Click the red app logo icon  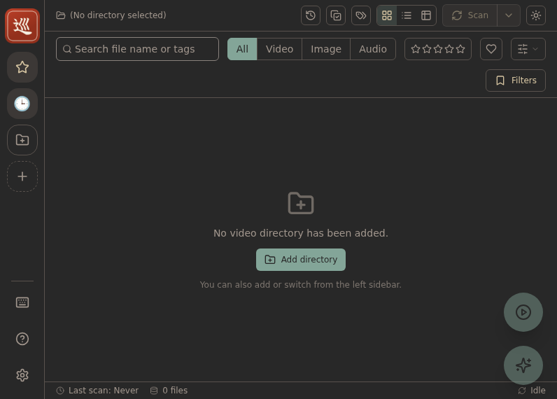22,26
